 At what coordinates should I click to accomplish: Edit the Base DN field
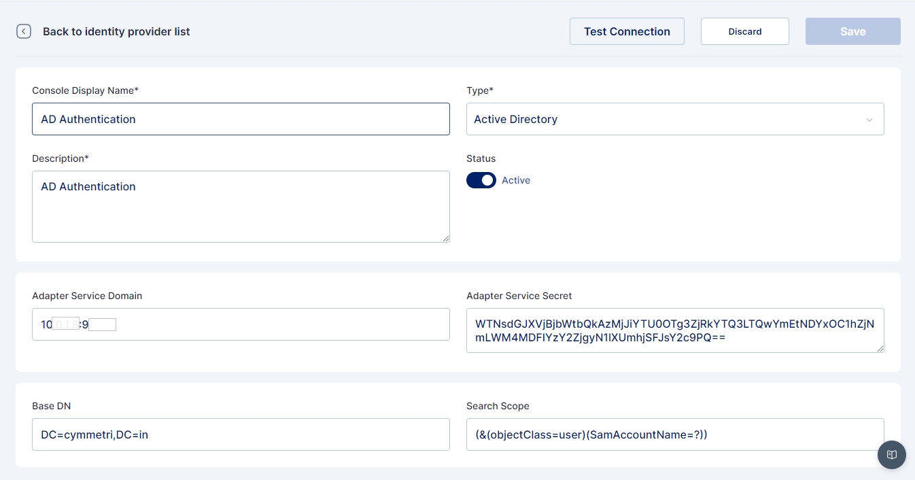click(241, 434)
